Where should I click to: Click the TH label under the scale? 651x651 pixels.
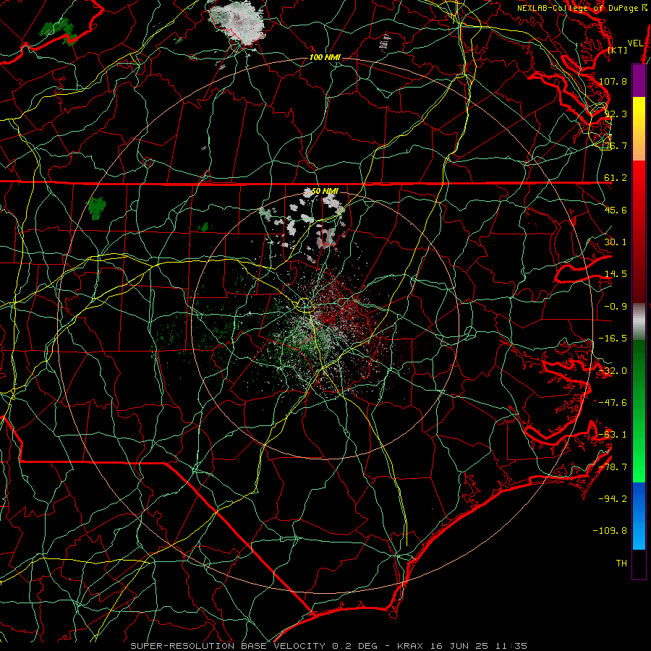[x=621, y=563]
